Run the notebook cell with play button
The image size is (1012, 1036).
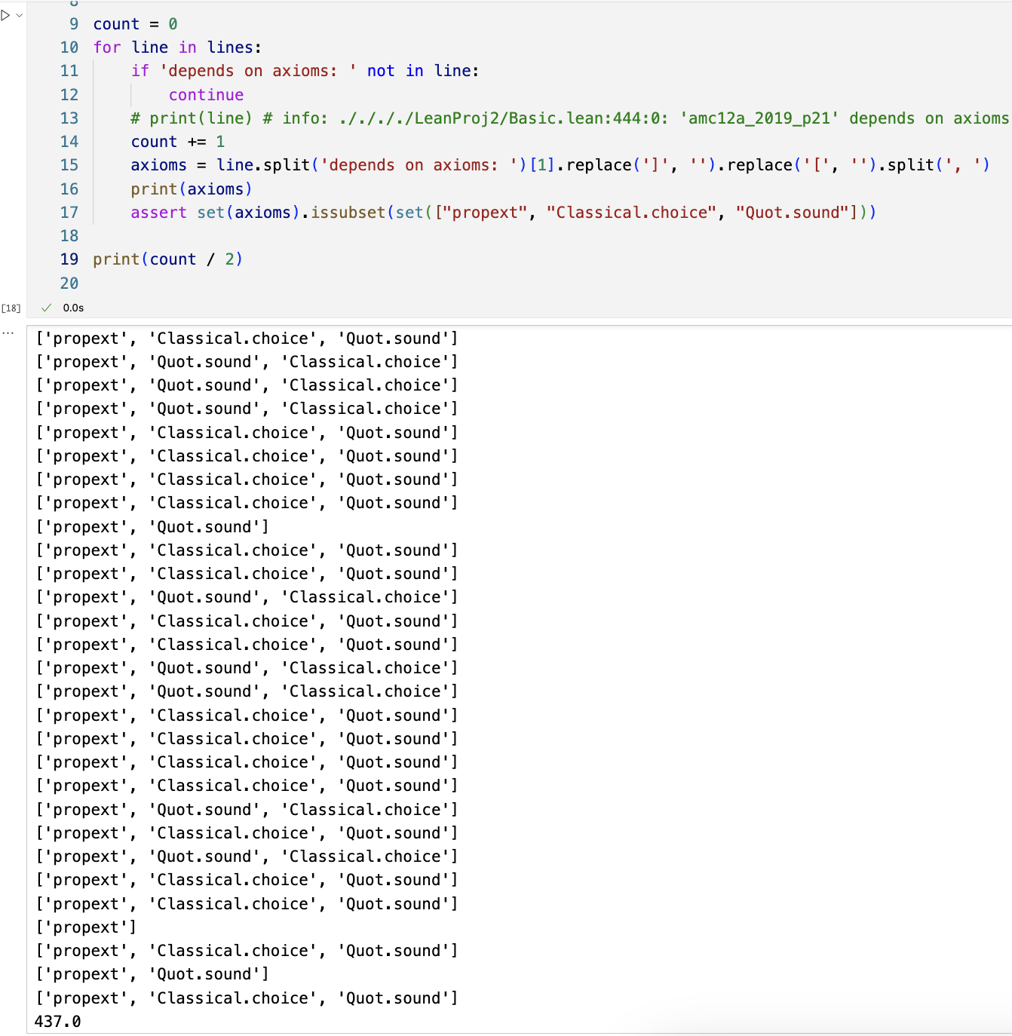click(6, 15)
